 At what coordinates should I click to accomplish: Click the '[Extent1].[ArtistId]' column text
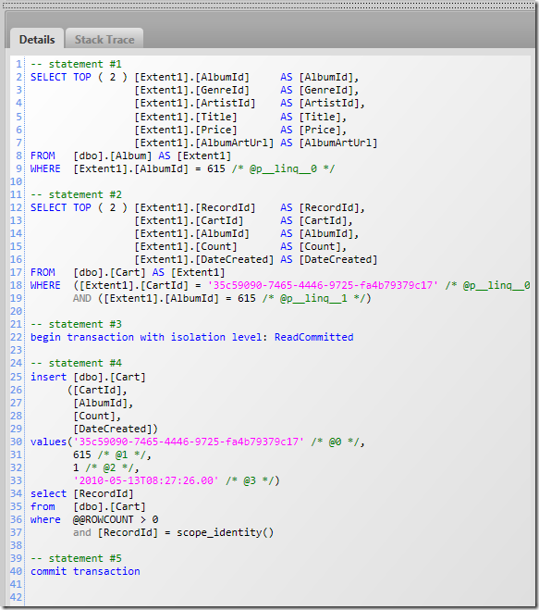pyautogui.click(x=195, y=103)
